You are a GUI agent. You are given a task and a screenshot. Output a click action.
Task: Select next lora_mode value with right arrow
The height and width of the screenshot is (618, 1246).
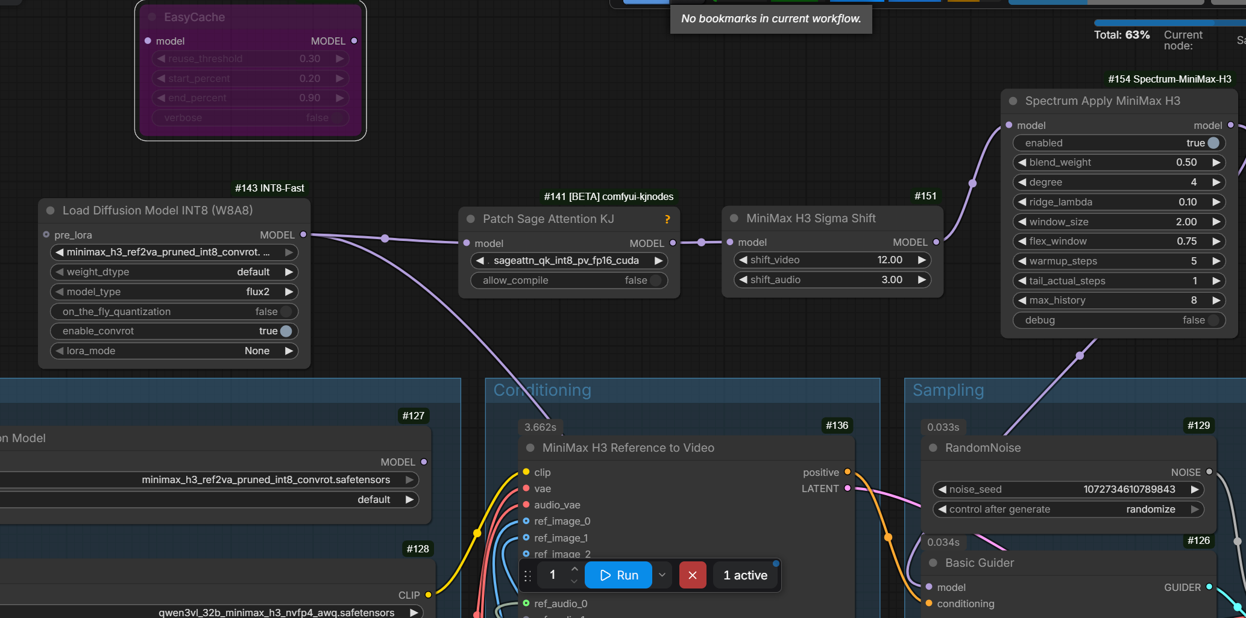point(289,351)
